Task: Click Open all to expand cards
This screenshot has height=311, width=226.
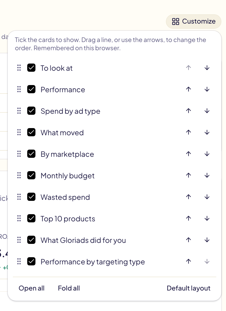Action: (32, 288)
